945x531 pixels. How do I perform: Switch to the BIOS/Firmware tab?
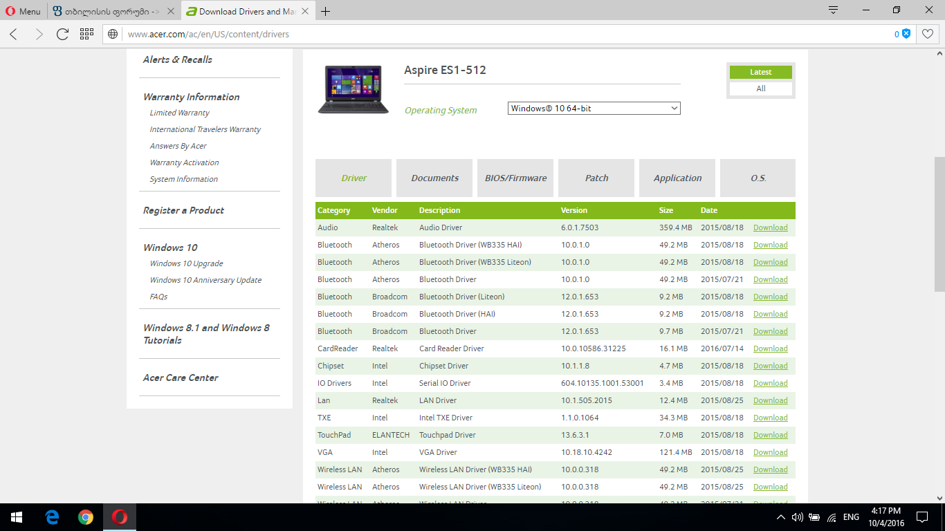tap(515, 178)
